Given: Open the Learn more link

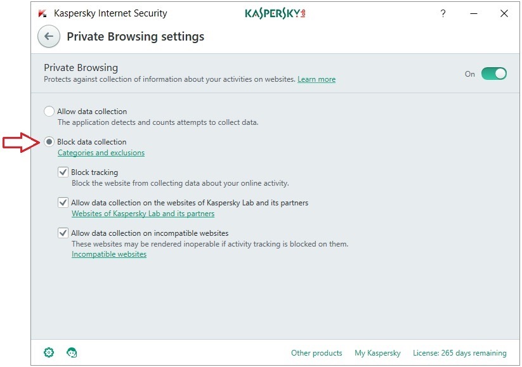Looking at the screenshot, I should (316, 79).
